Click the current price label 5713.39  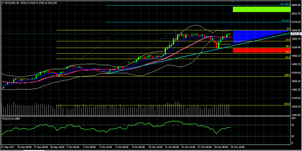297,34
